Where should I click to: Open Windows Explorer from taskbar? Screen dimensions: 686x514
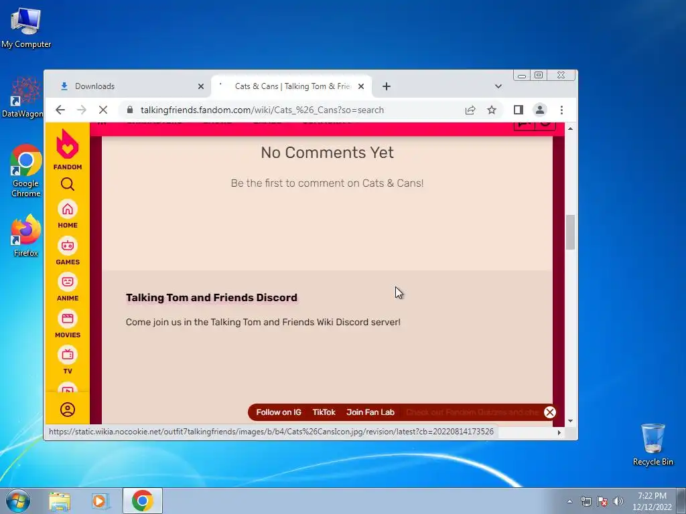coord(60,501)
